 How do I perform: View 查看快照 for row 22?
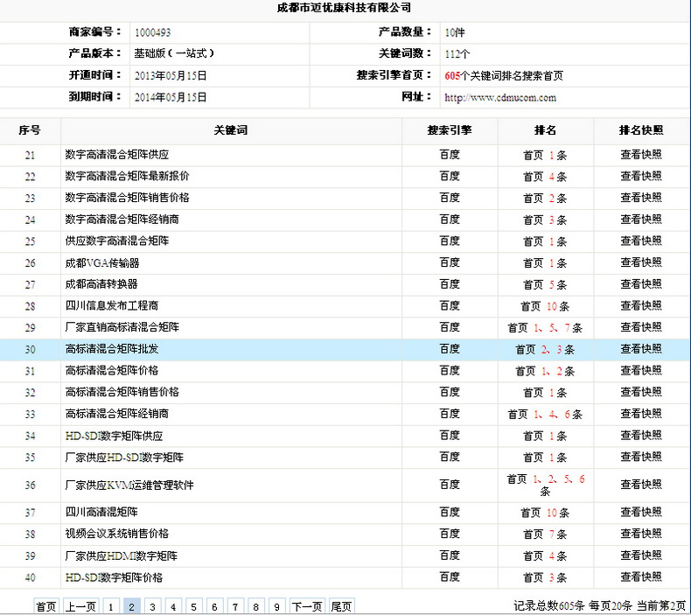641,177
